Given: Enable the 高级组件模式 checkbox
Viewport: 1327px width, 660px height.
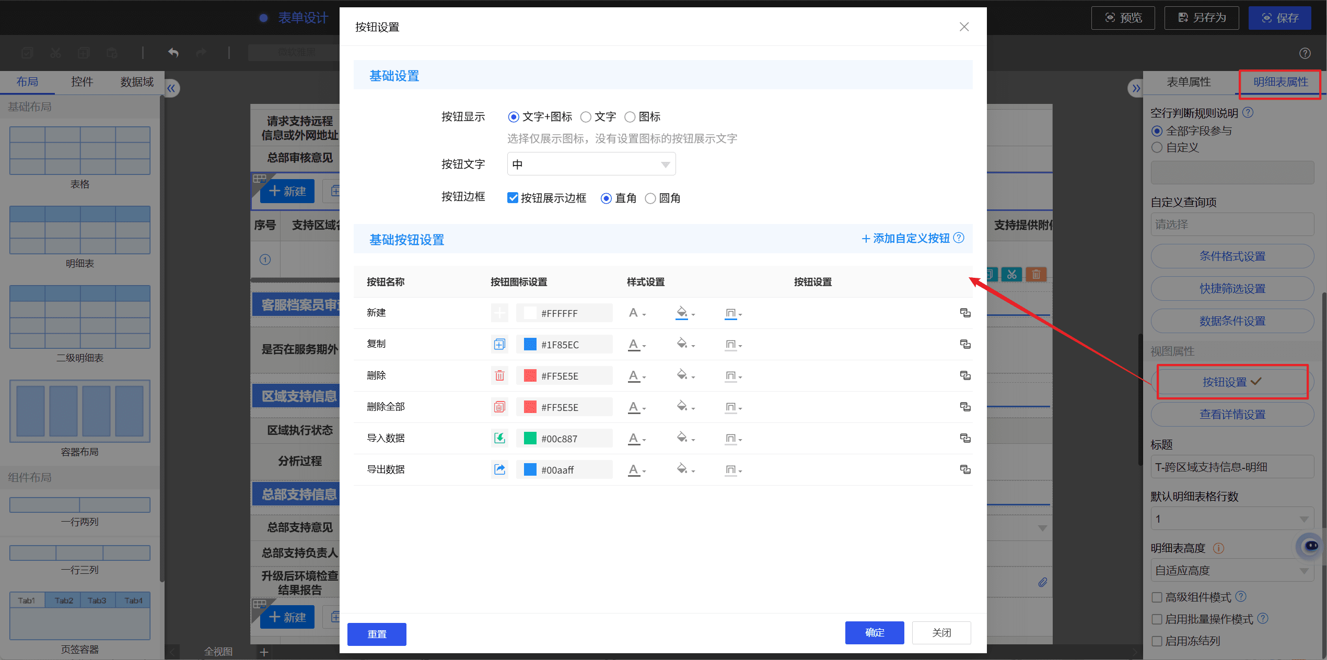Looking at the screenshot, I should [1157, 597].
